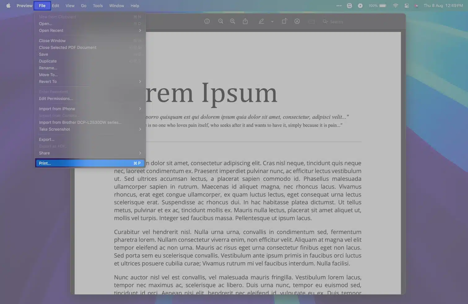This screenshot has height=304, width=468.
Task: Choose Print… from the File menu
Action: point(45,163)
